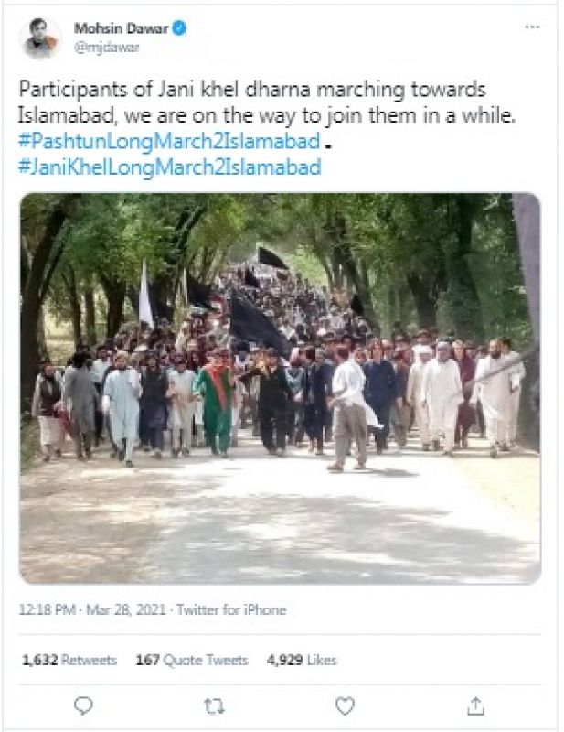Click the Twitter for iPhone source label
Screen dimensions: 564x732
click(232, 609)
